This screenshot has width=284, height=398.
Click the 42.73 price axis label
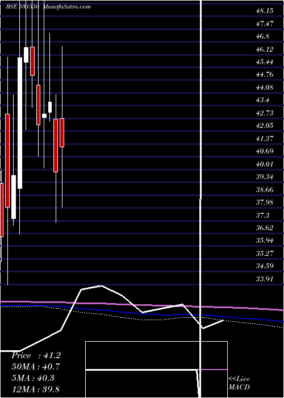pyautogui.click(x=265, y=113)
